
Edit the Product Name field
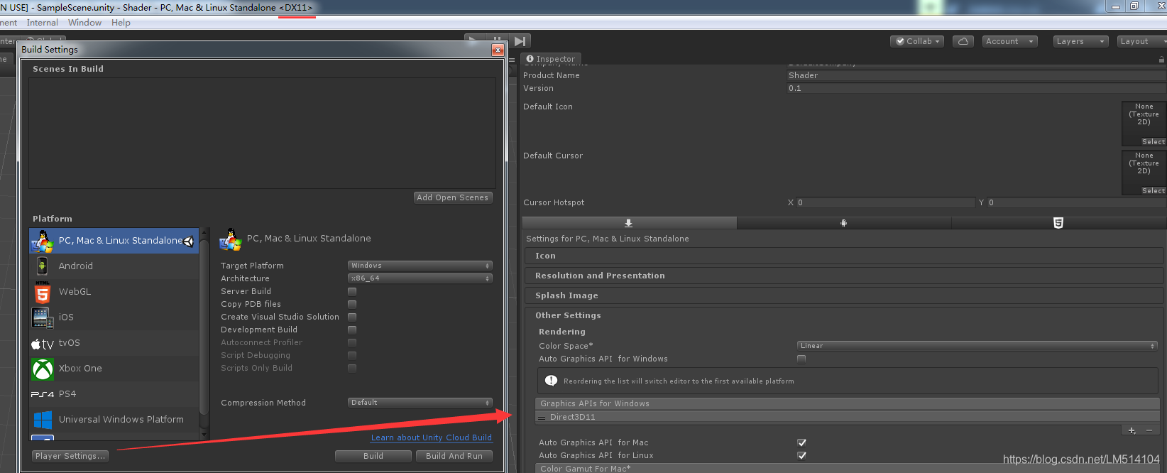(976, 75)
